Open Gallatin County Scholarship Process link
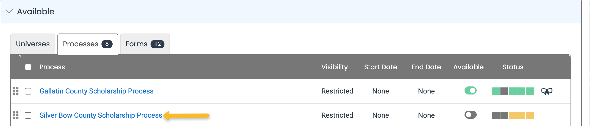Viewport: 590px width, 126px height. [x=96, y=91]
